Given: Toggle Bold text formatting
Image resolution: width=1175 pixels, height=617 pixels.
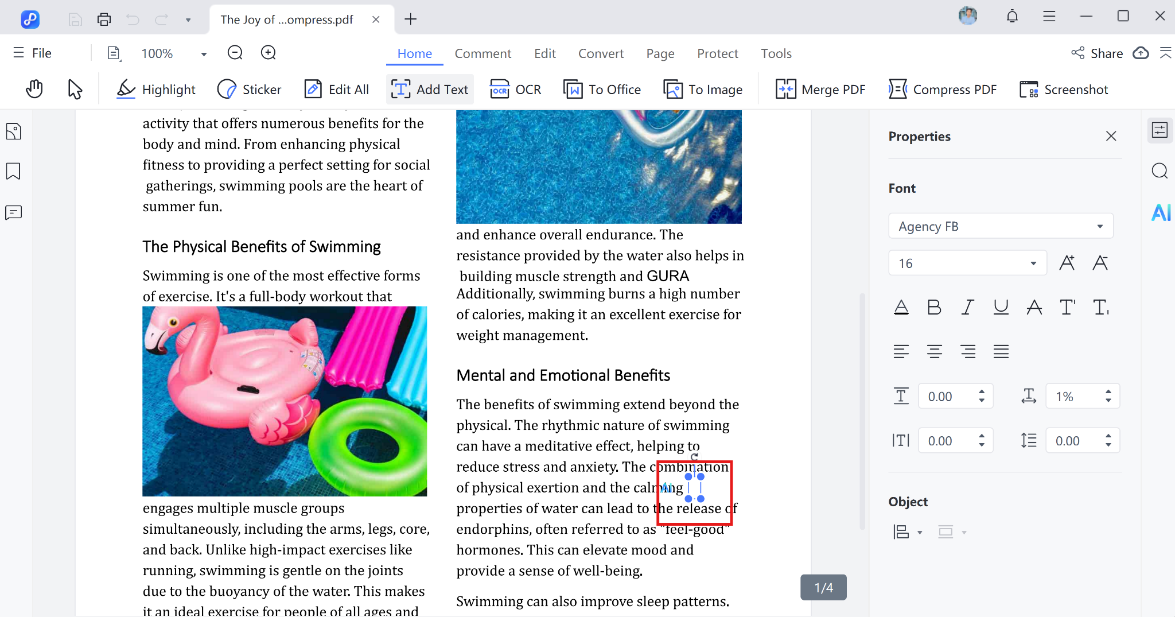Looking at the screenshot, I should (934, 308).
